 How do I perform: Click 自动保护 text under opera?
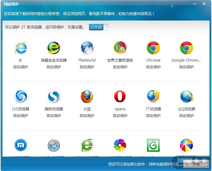pyautogui.click(x=120, y=116)
